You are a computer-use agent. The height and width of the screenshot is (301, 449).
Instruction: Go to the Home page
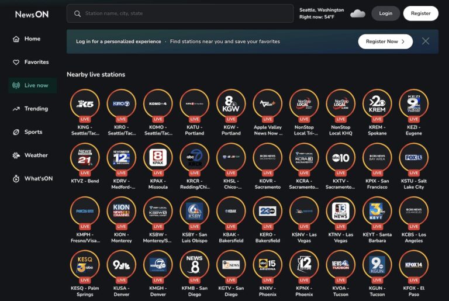coord(32,39)
